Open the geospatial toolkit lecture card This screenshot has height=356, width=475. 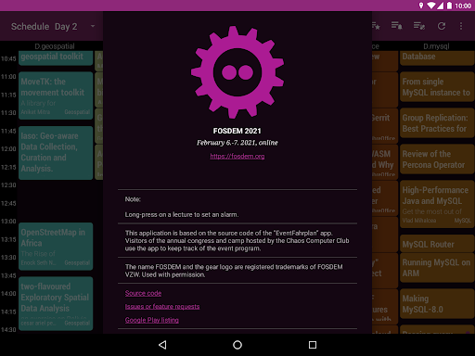56,58
